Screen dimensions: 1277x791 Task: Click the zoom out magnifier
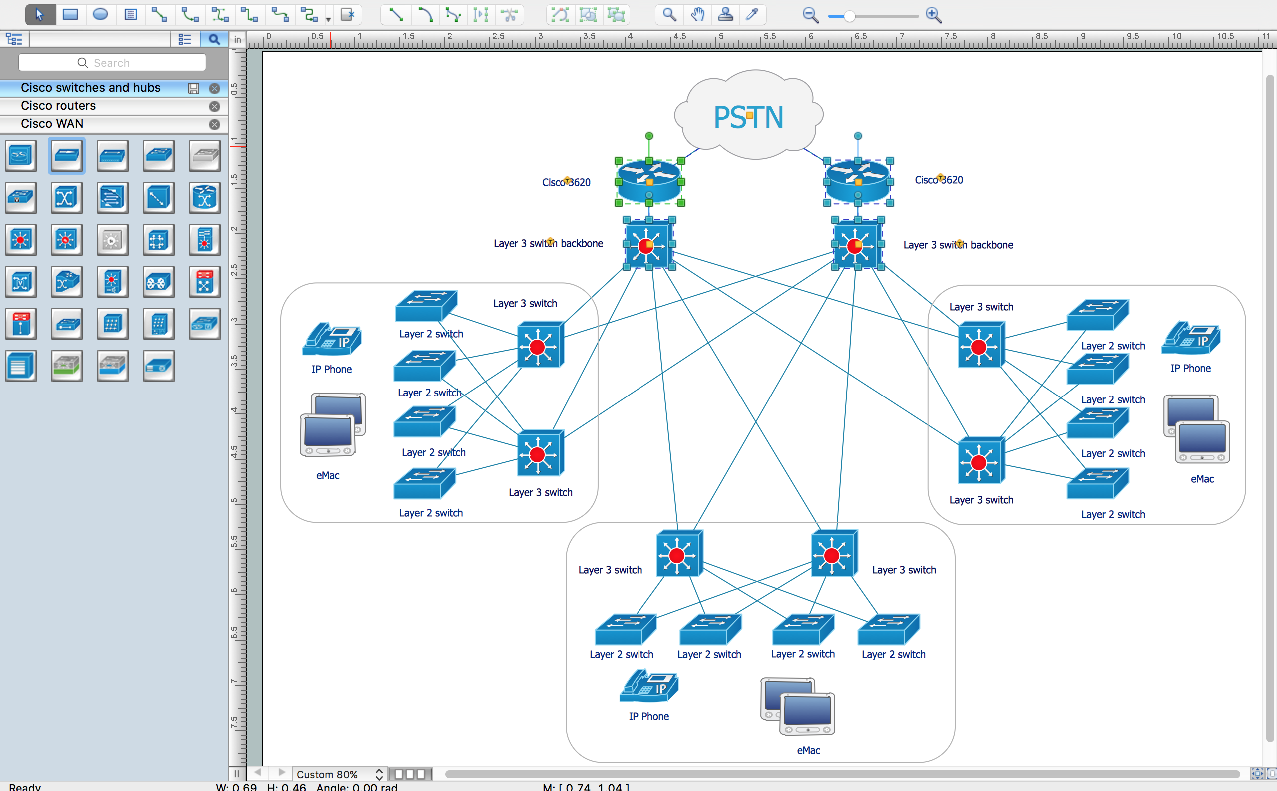811,15
